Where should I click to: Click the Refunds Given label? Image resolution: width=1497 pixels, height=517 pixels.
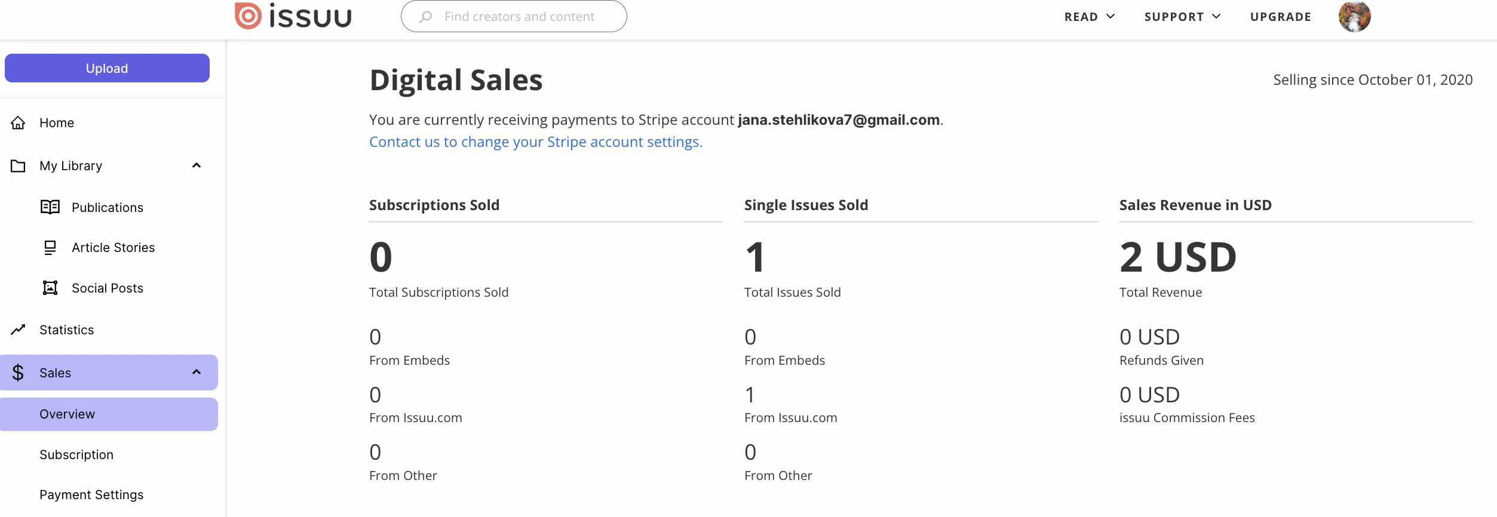click(1161, 361)
